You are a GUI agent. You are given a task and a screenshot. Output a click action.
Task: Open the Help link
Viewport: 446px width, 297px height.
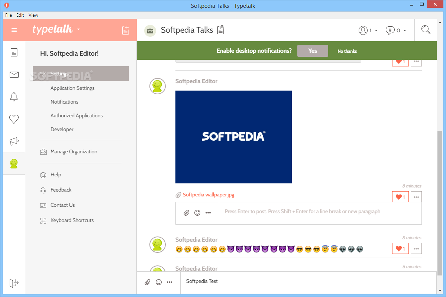tap(56, 174)
